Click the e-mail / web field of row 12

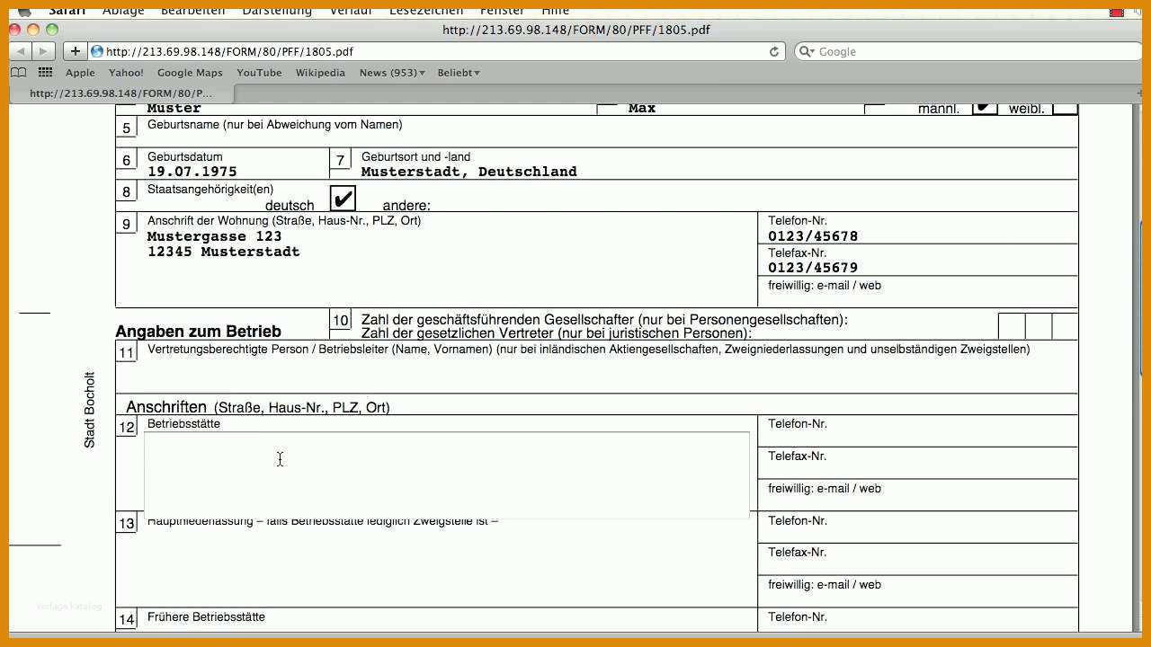pyautogui.click(x=917, y=495)
